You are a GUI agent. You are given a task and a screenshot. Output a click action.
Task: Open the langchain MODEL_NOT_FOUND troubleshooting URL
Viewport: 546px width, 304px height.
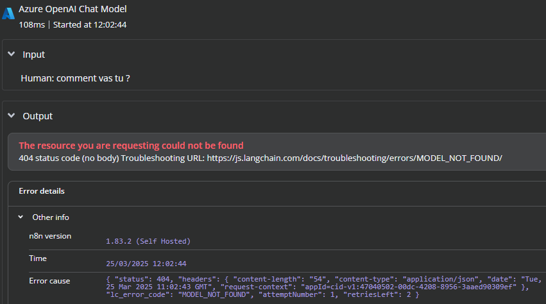[x=354, y=158]
